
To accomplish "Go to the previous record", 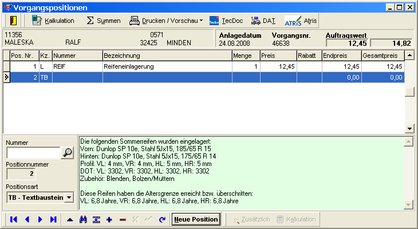I will (x=26, y=219).
